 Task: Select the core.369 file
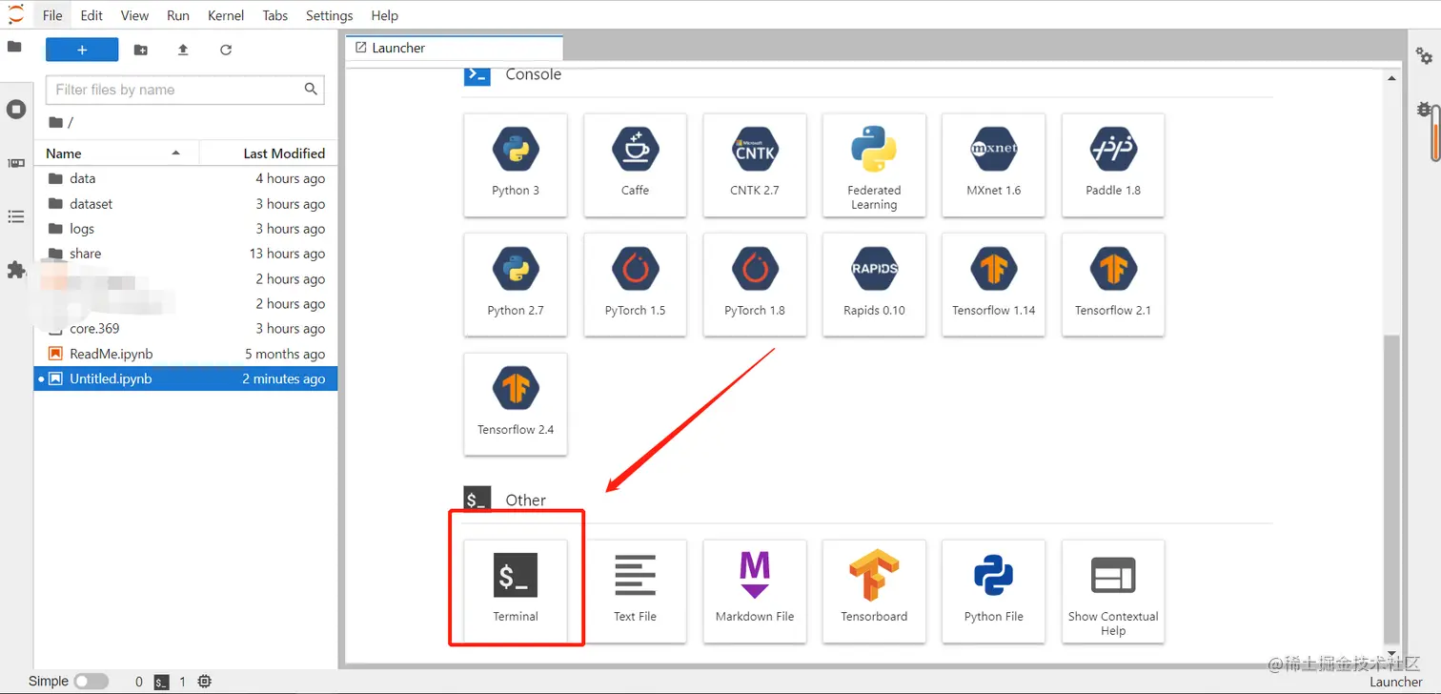tap(186, 329)
